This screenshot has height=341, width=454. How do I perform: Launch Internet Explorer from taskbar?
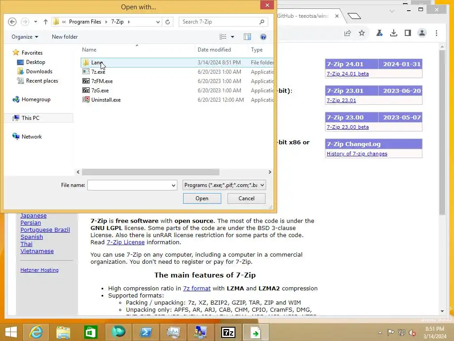pyautogui.click(x=36, y=332)
